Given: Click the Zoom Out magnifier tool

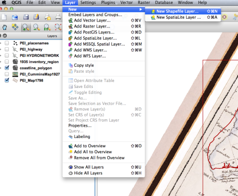Looking at the screenshot, I should pyautogui.click(x=36, y=28).
